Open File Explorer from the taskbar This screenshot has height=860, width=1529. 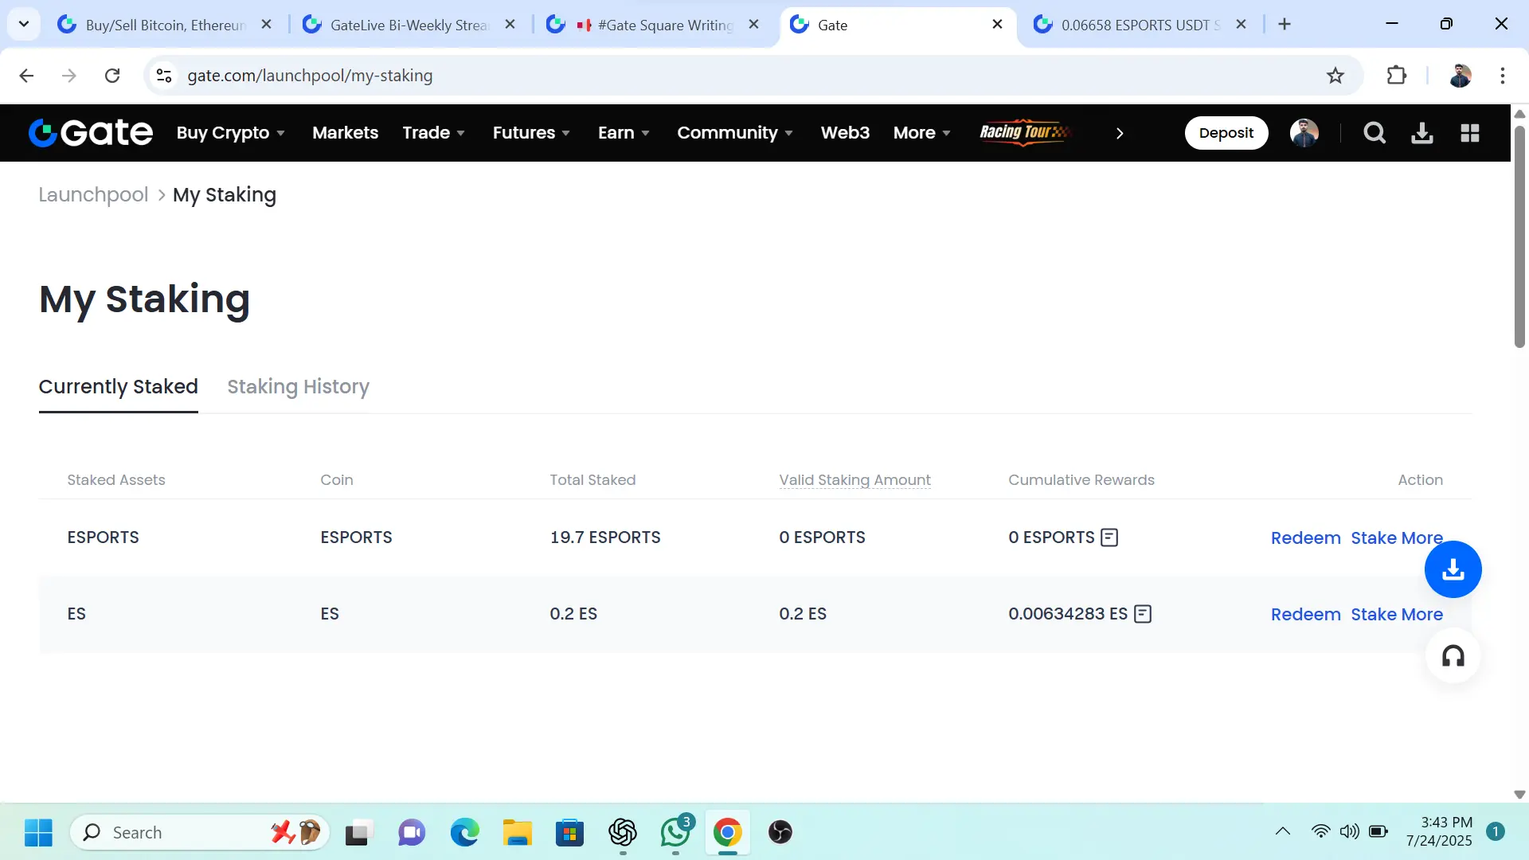coord(518,833)
